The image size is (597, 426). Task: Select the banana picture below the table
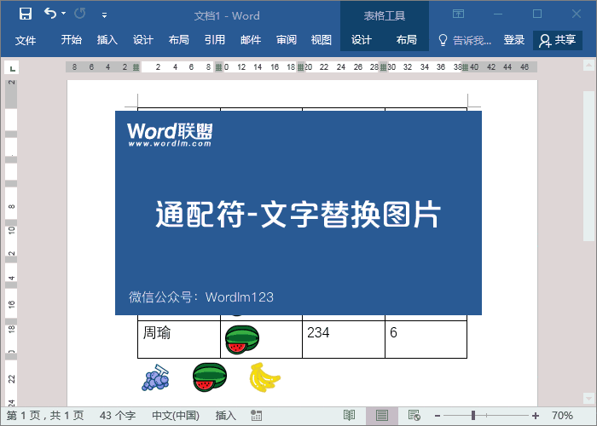pyautogui.click(x=264, y=377)
